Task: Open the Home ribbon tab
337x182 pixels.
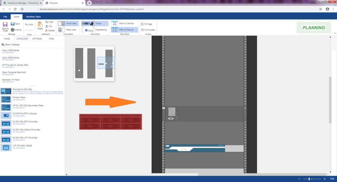Action: click(16, 17)
